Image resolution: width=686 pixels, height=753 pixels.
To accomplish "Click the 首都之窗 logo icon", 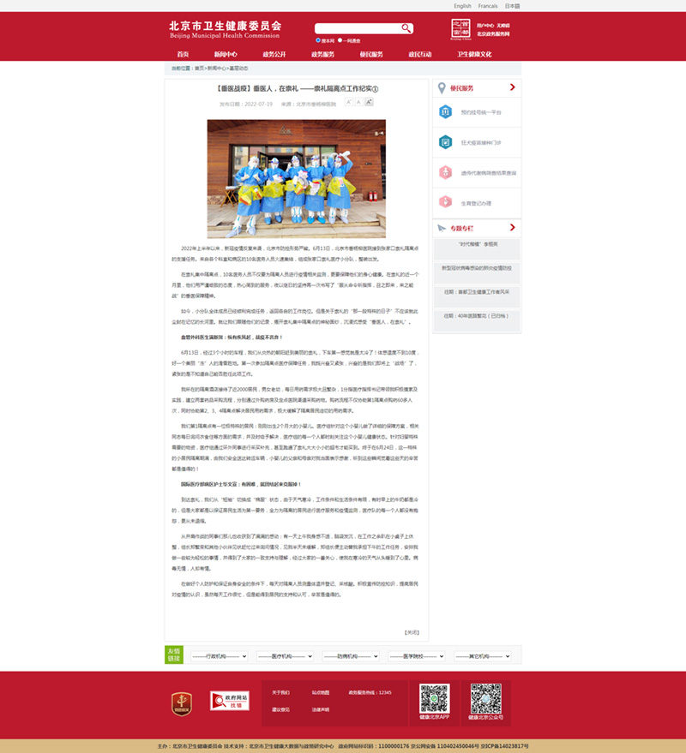I will 460,29.
